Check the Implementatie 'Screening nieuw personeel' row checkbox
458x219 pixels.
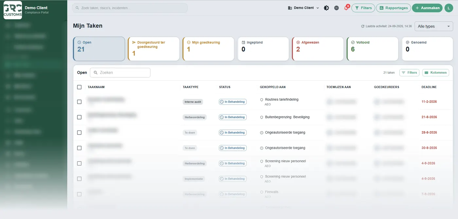(79, 179)
